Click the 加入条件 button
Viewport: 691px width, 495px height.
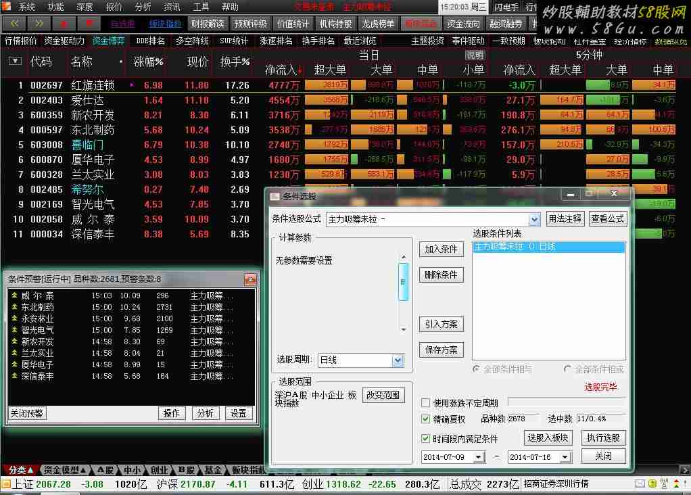(441, 249)
